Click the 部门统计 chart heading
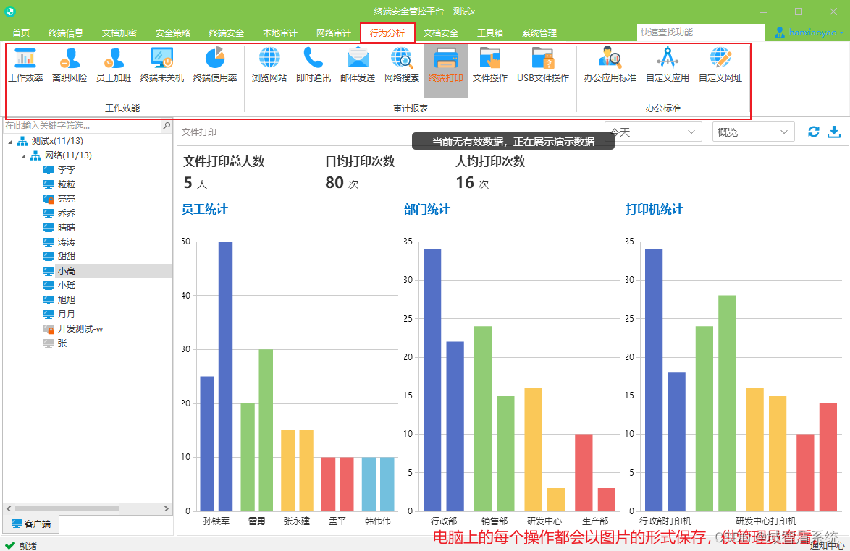This screenshot has height=551, width=850. pos(426,209)
